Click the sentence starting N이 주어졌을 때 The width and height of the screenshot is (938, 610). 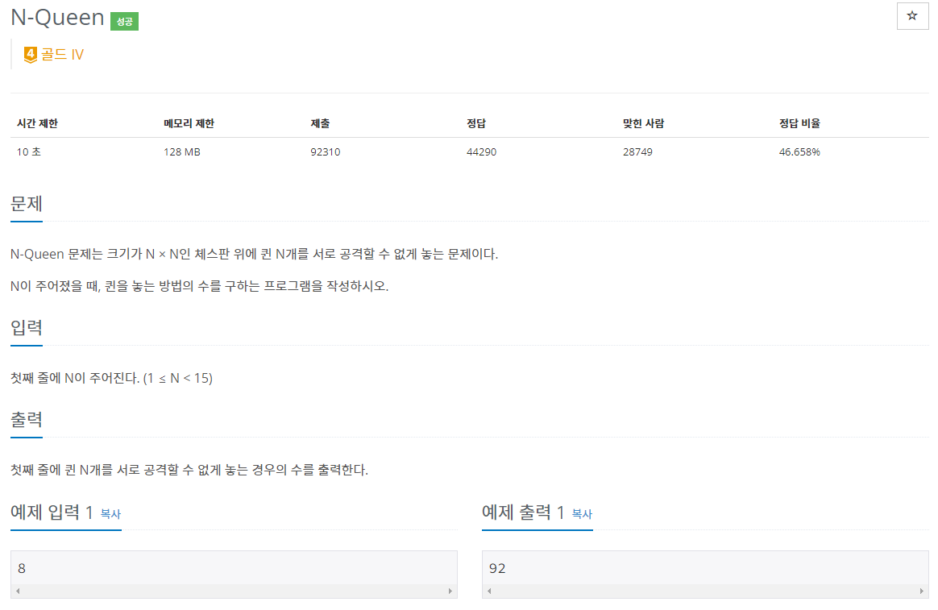(199, 286)
